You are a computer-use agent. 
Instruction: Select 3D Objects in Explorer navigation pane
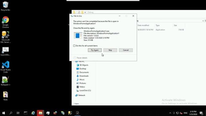(82, 65)
